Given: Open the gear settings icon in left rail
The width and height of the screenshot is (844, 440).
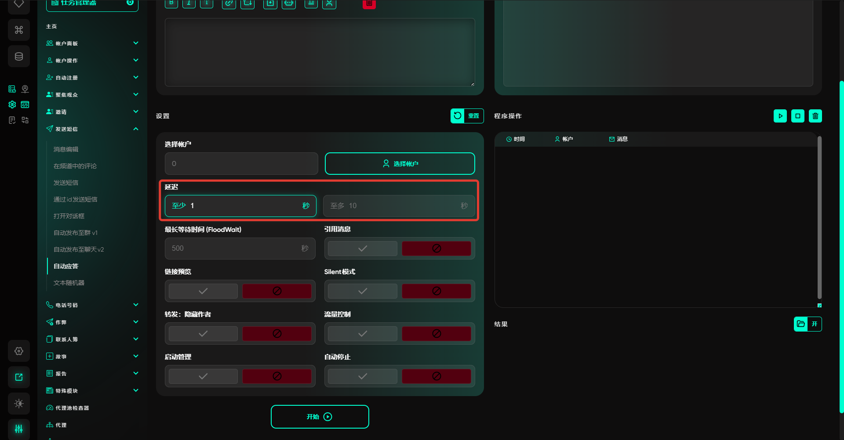Looking at the screenshot, I should click(x=19, y=351).
